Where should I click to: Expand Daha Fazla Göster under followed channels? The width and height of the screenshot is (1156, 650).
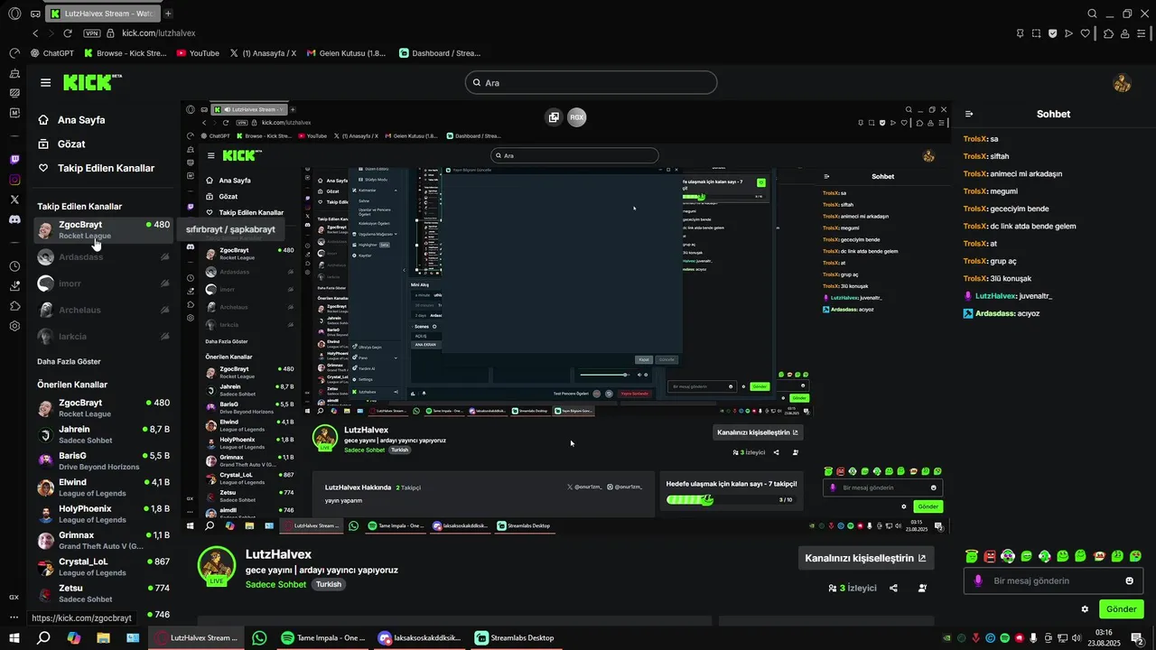69,361
